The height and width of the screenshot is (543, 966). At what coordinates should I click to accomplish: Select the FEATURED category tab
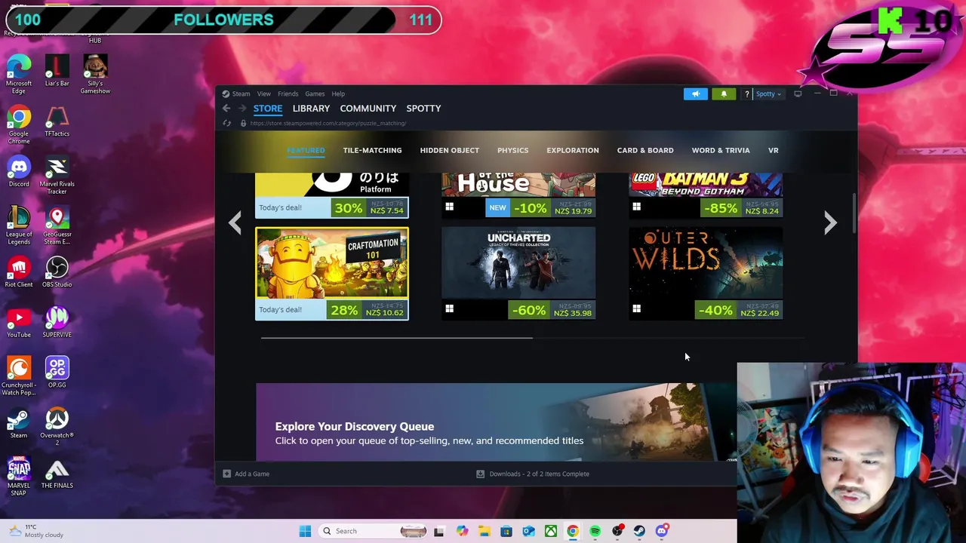coord(306,150)
